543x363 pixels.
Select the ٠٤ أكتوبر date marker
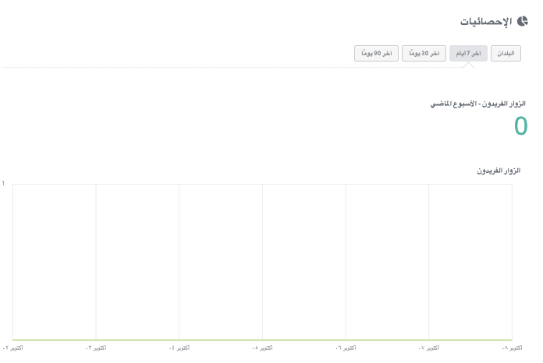tap(179, 347)
